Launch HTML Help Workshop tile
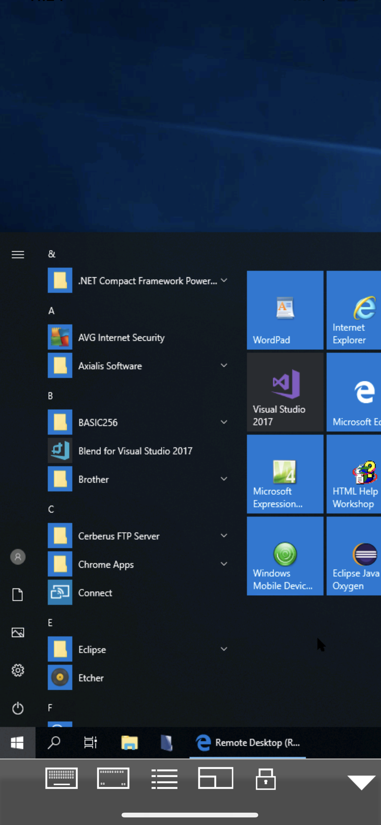Viewport: 381px width, 825px height. point(353,474)
